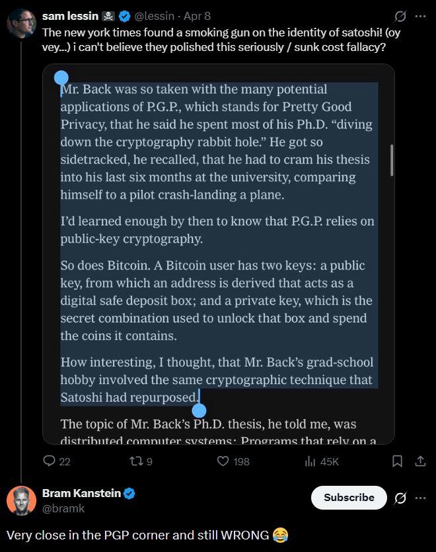Click Grok icon on Bram Kanstein's reply
The width and height of the screenshot is (436, 552).
tap(400, 498)
